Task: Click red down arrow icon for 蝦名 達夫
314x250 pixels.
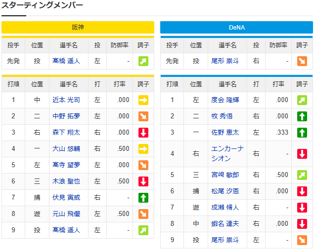Action: [302, 224]
